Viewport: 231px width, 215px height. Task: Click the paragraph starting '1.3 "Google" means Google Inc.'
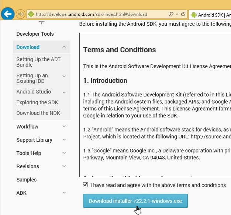pos(157,154)
